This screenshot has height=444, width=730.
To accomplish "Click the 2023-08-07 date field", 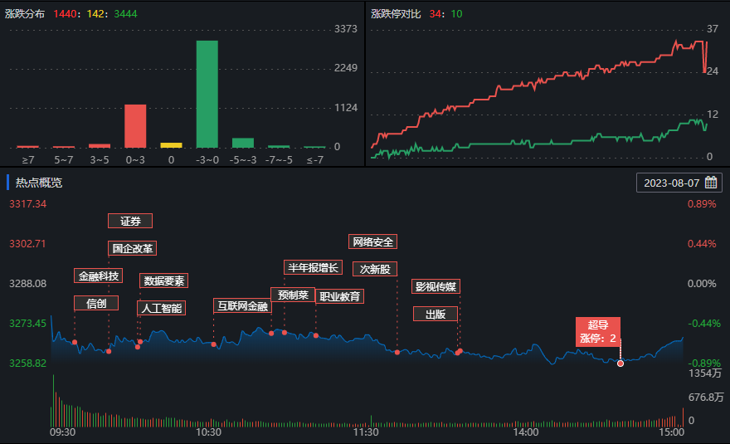I will [671, 183].
